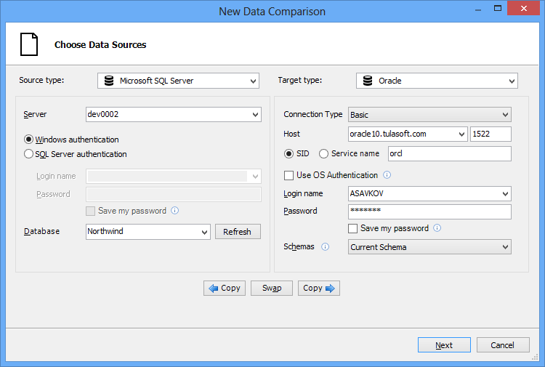Maximize the New Data Comparison window
The height and width of the screenshot is (367, 545).
pos(498,8)
